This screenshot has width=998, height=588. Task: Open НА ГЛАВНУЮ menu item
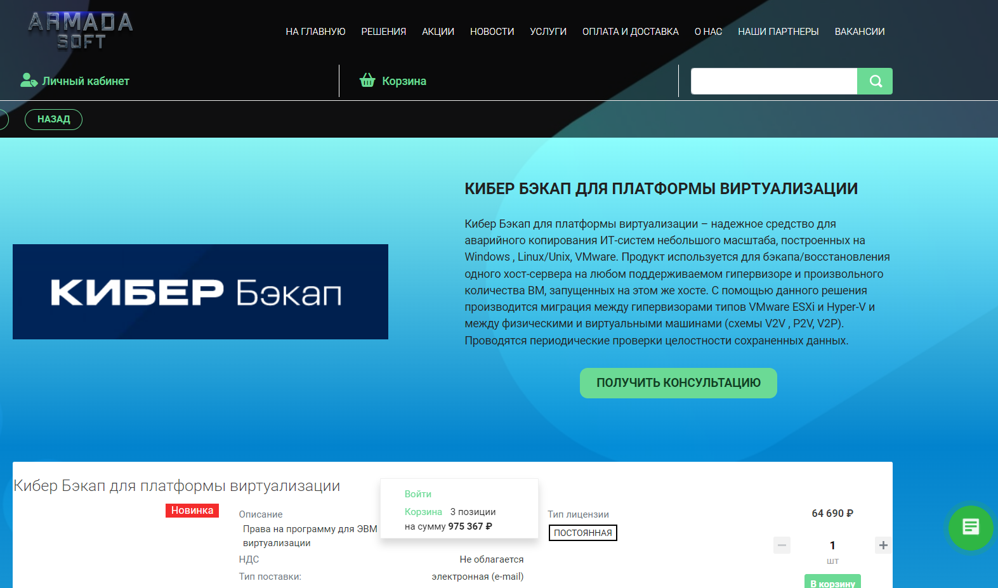pyautogui.click(x=315, y=32)
